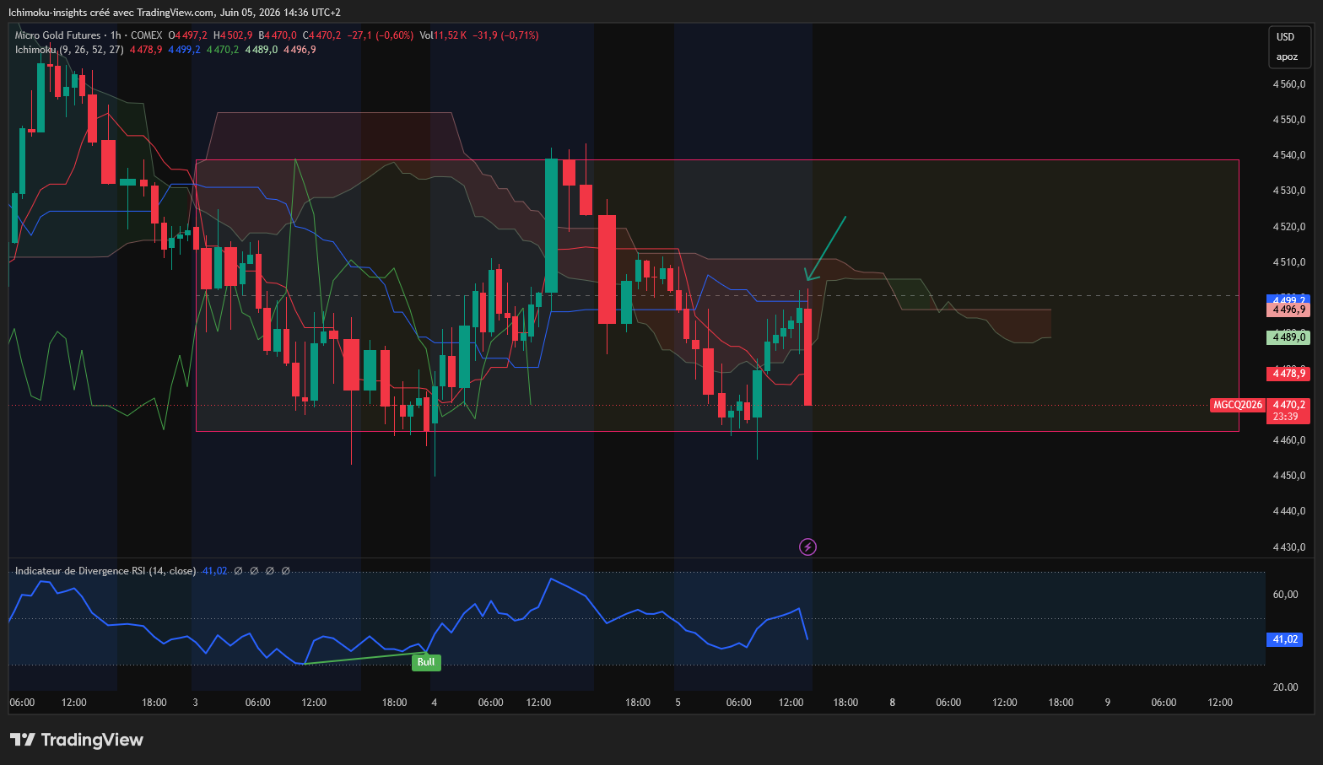Click the B value 4 470,0

pos(281,35)
